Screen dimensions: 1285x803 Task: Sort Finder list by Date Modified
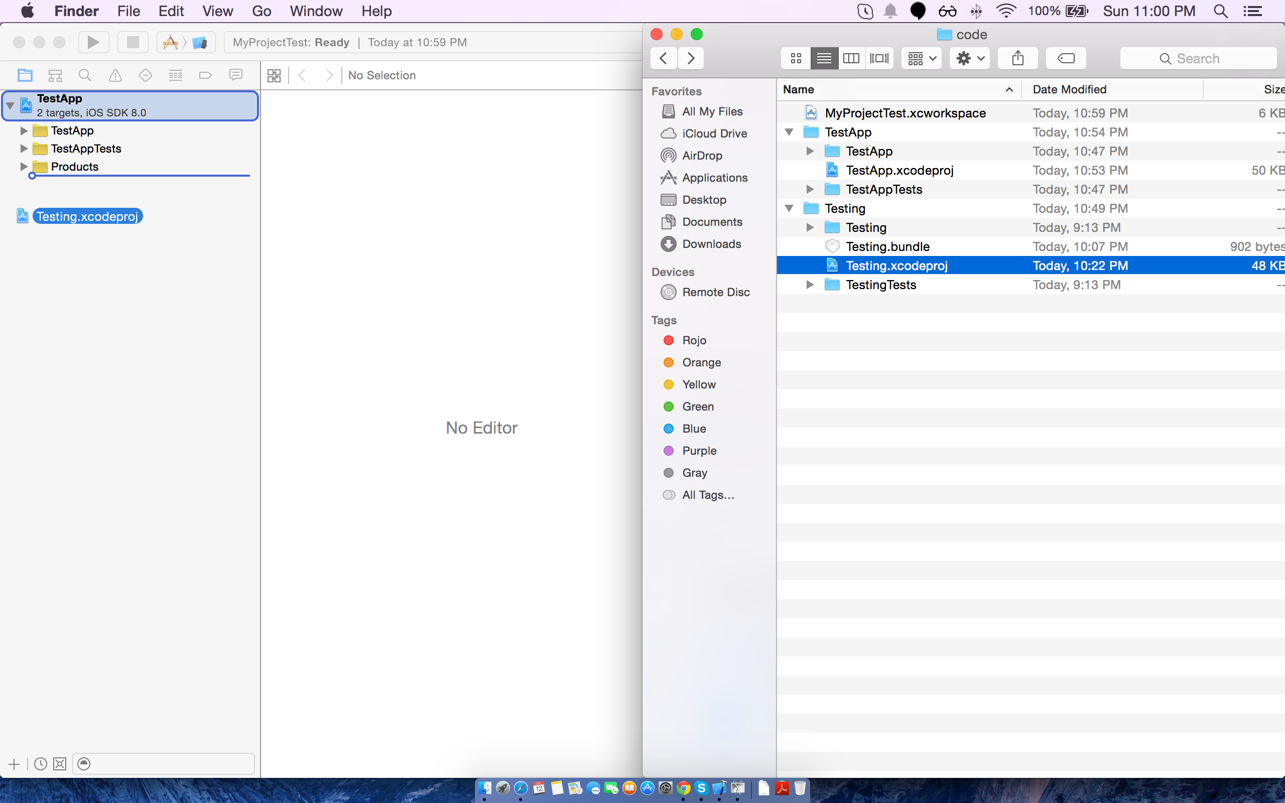[1112, 90]
